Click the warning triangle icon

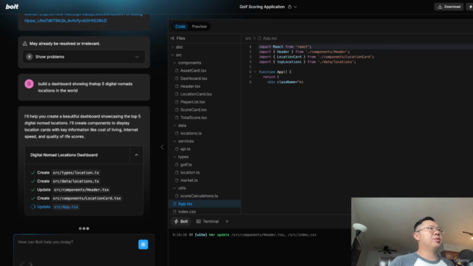pyautogui.click(x=24, y=44)
